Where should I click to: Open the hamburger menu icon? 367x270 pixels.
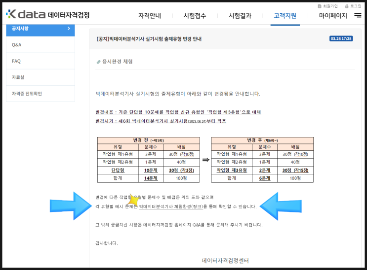pyautogui.click(x=358, y=15)
